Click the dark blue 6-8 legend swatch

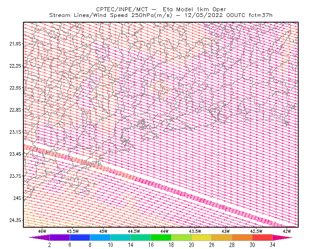click(80, 237)
